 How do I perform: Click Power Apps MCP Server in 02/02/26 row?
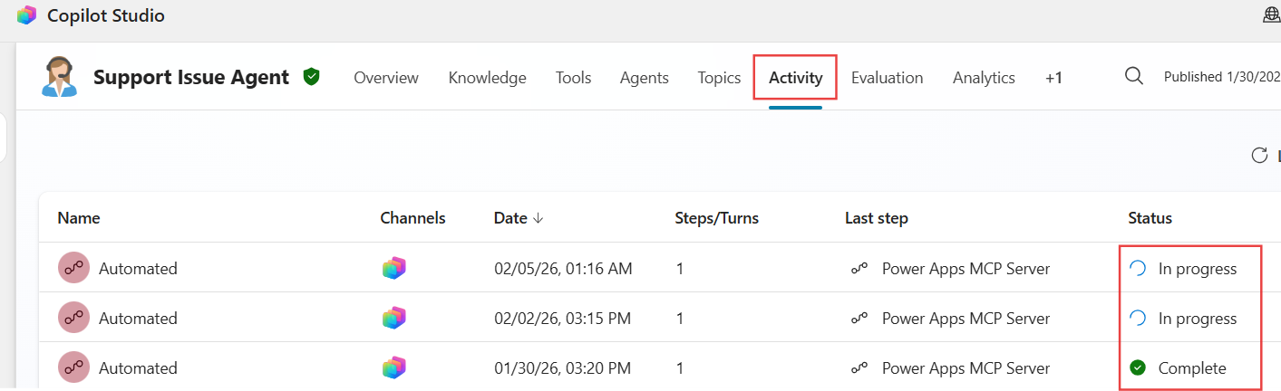tap(966, 318)
